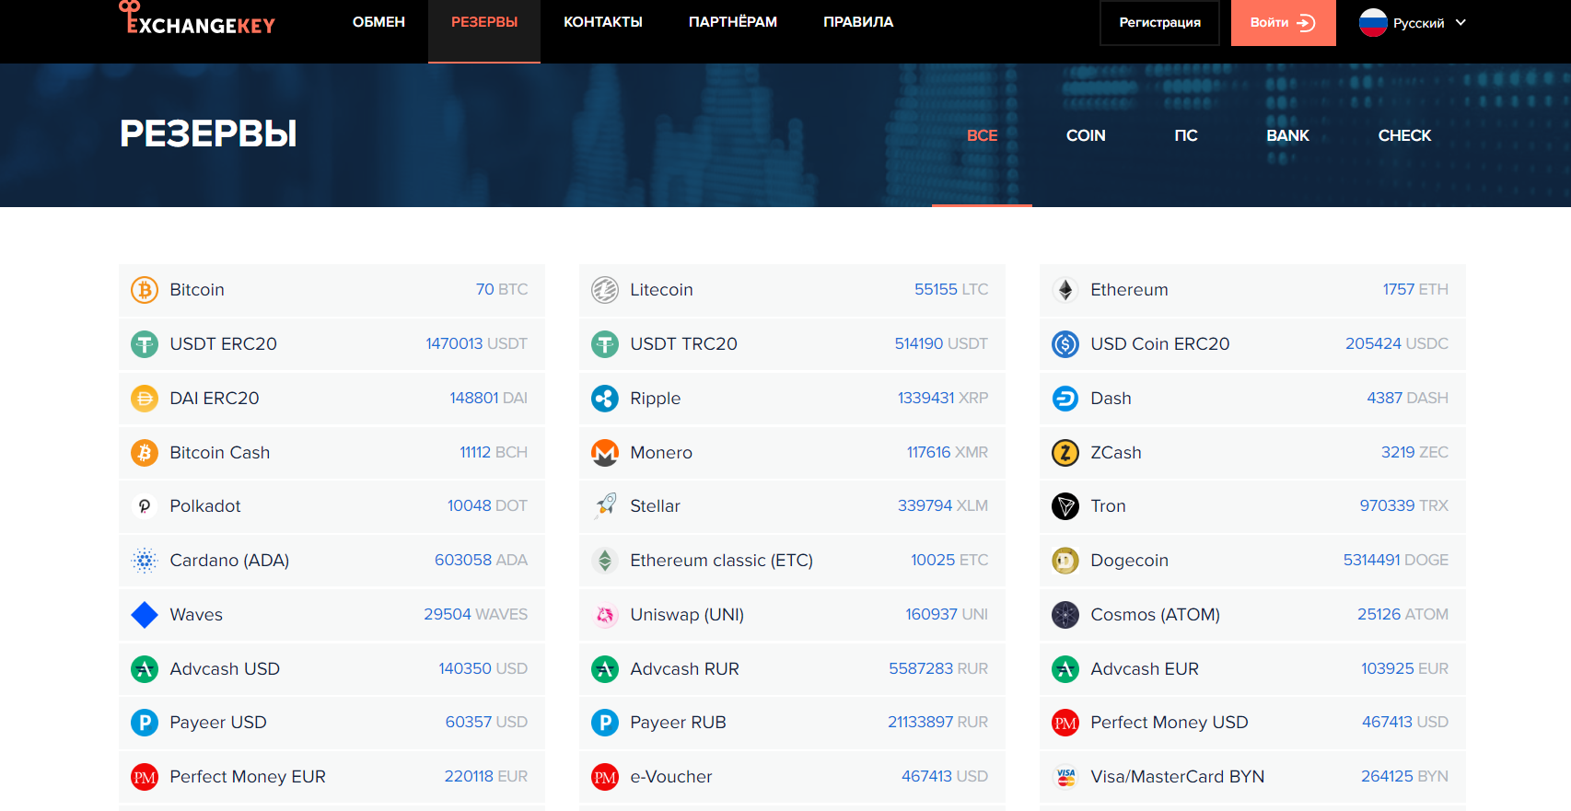Screen dimensions: 1571x811
Task: Click the Ripple icon
Action: point(605,399)
